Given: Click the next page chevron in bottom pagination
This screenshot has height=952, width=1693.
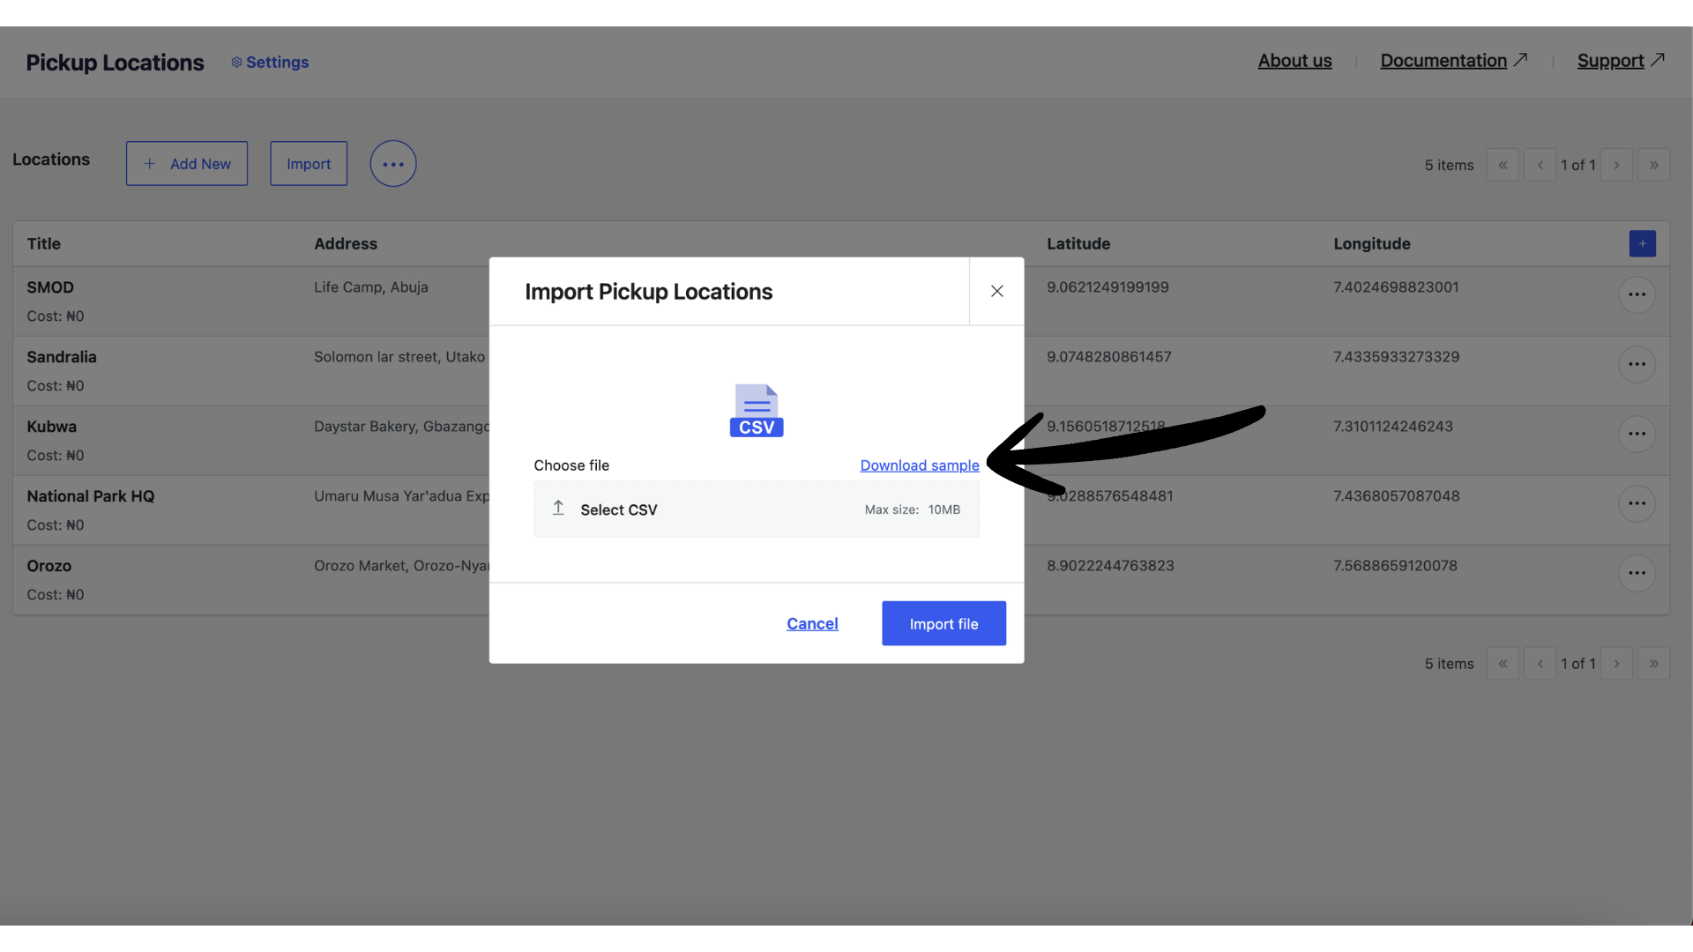Looking at the screenshot, I should click(x=1616, y=663).
